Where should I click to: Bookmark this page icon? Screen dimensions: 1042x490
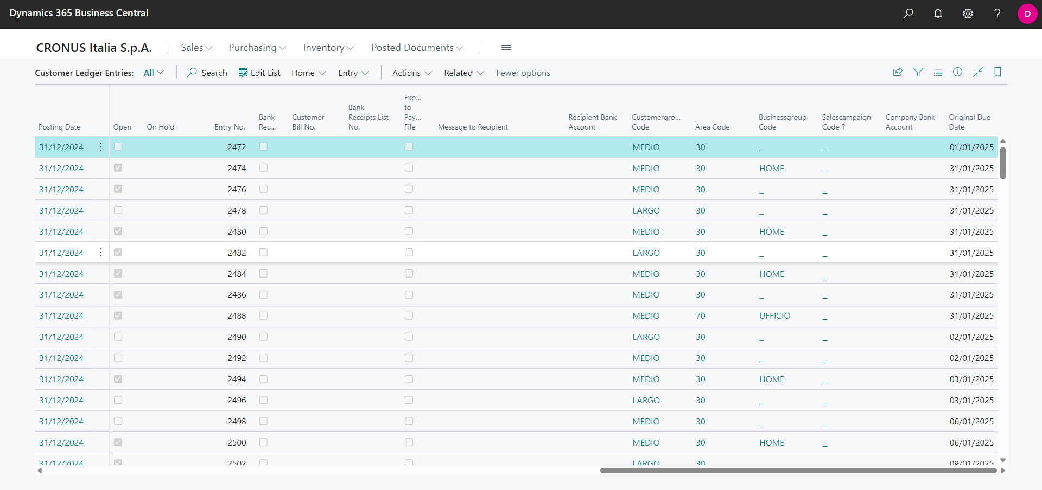point(997,72)
